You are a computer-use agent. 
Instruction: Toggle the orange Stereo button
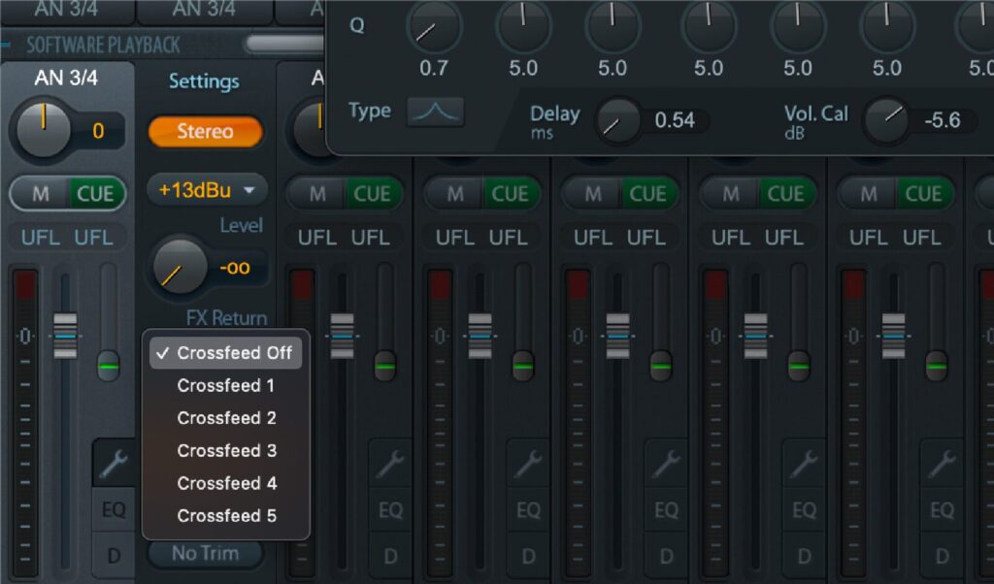(205, 132)
